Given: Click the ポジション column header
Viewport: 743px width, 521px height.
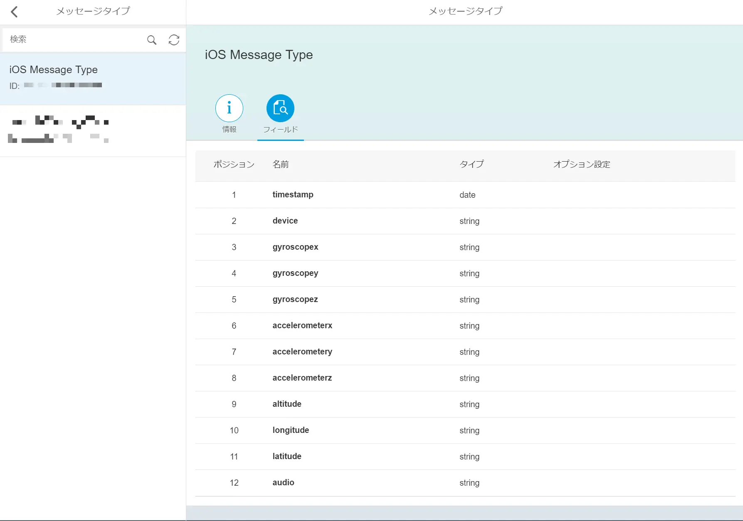Looking at the screenshot, I should click(234, 165).
